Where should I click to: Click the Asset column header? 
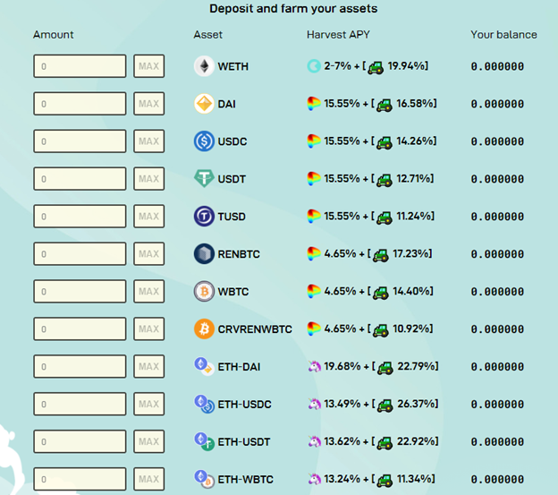pyautogui.click(x=207, y=35)
